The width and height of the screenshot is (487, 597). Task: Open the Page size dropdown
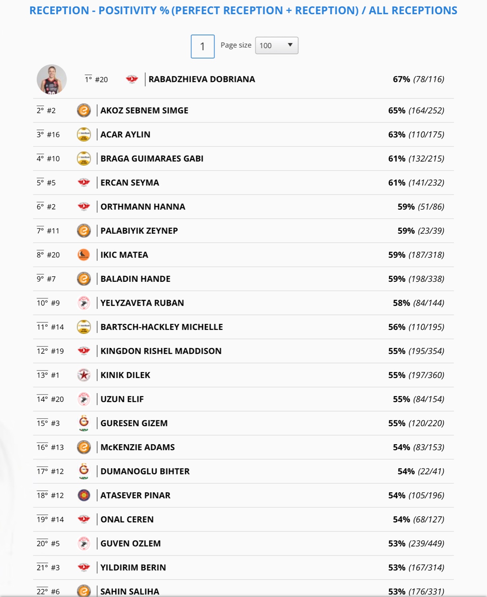coord(277,45)
